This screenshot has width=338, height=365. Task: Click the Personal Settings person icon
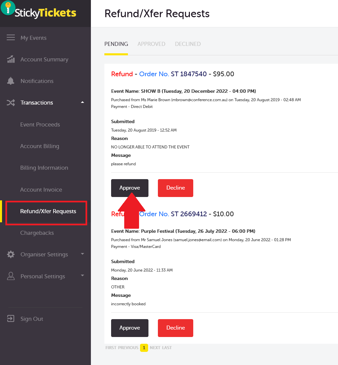click(x=11, y=276)
